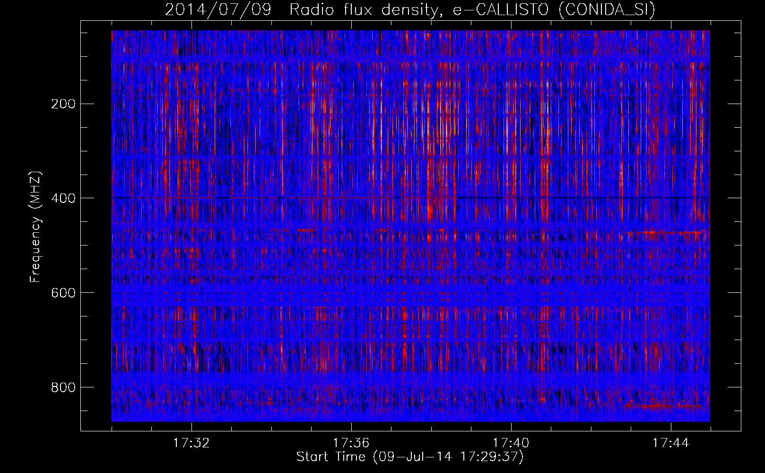Click the plot title date '2014/07/09'
Image resolution: width=765 pixels, height=473 pixels.
(x=218, y=9)
